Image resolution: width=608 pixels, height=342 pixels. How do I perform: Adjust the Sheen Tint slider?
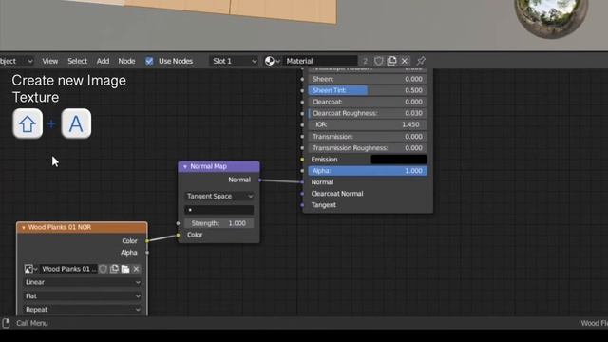click(368, 90)
